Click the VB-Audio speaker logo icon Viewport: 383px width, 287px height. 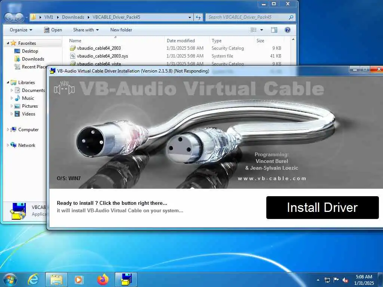pos(64,87)
